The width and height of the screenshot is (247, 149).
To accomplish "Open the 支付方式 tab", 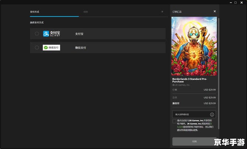I will (x=35, y=12).
